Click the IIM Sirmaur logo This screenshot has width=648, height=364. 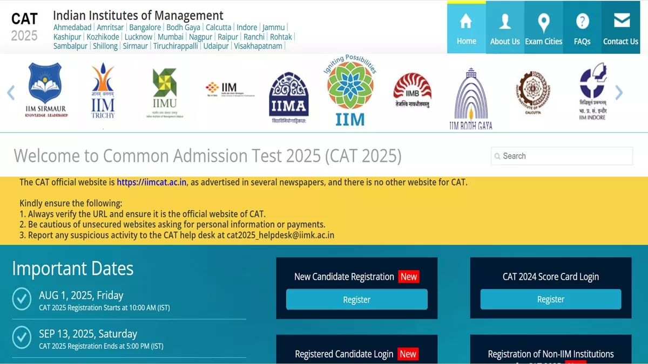coord(45,91)
